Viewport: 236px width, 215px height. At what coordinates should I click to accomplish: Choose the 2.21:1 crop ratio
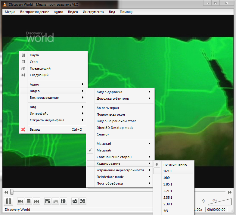173,191
